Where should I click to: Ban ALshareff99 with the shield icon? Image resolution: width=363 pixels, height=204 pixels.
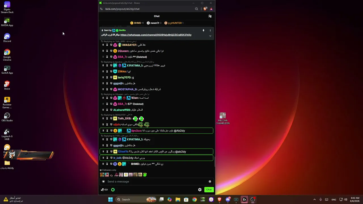tap(111, 110)
